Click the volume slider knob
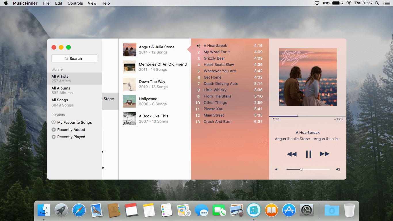 pyautogui.click(x=301, y=169)
